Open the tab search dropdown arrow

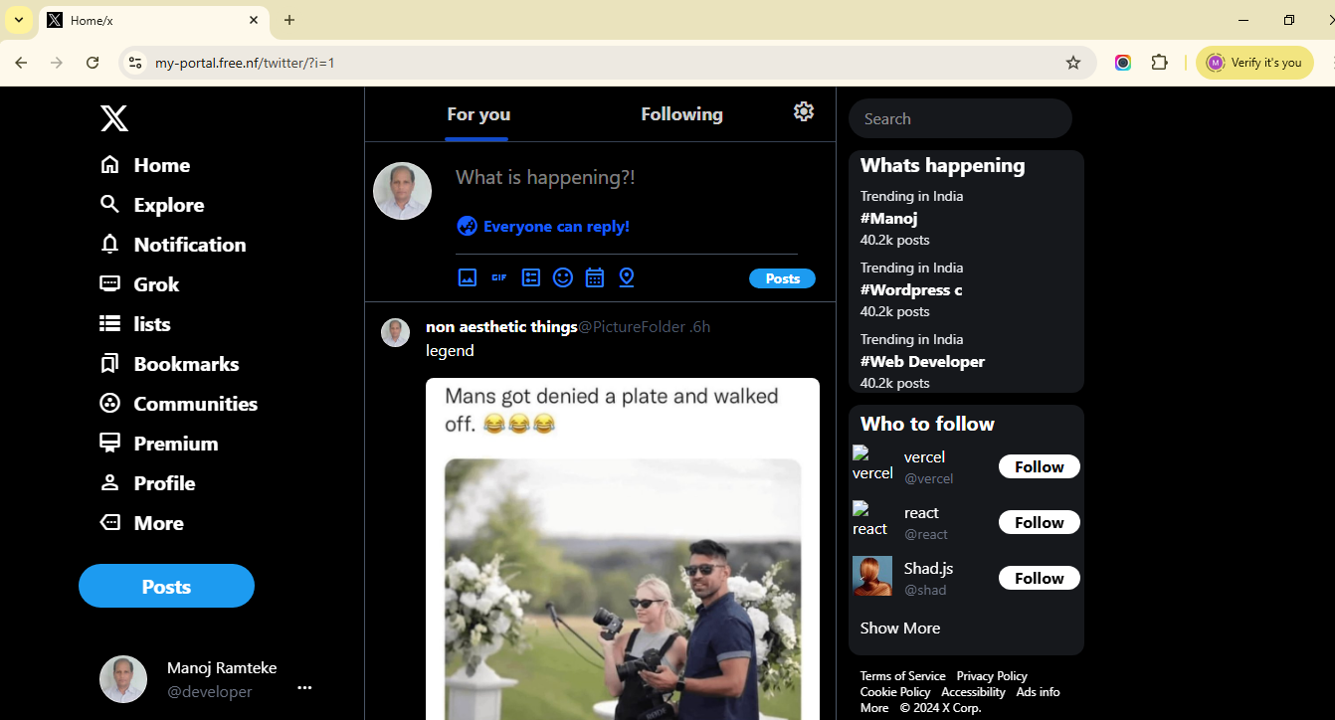click(19, 20)
